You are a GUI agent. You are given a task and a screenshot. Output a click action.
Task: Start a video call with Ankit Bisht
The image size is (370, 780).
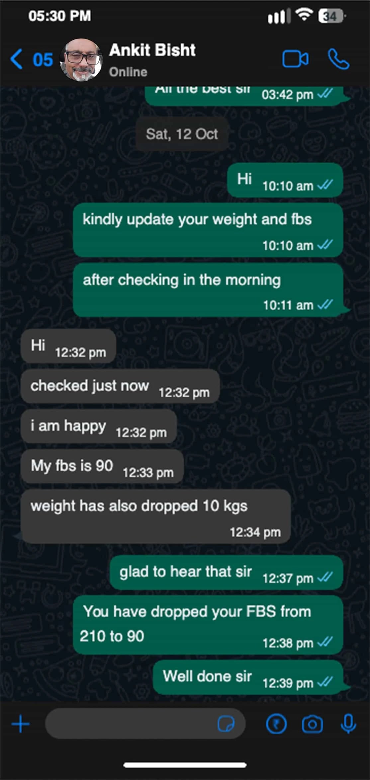pyautogui.click(x=295, y=59)
